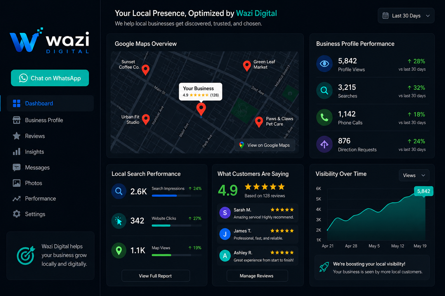Click the Profile Views eye icon
445x296 pixels.
pyautogui.click(x=324, y=64)
